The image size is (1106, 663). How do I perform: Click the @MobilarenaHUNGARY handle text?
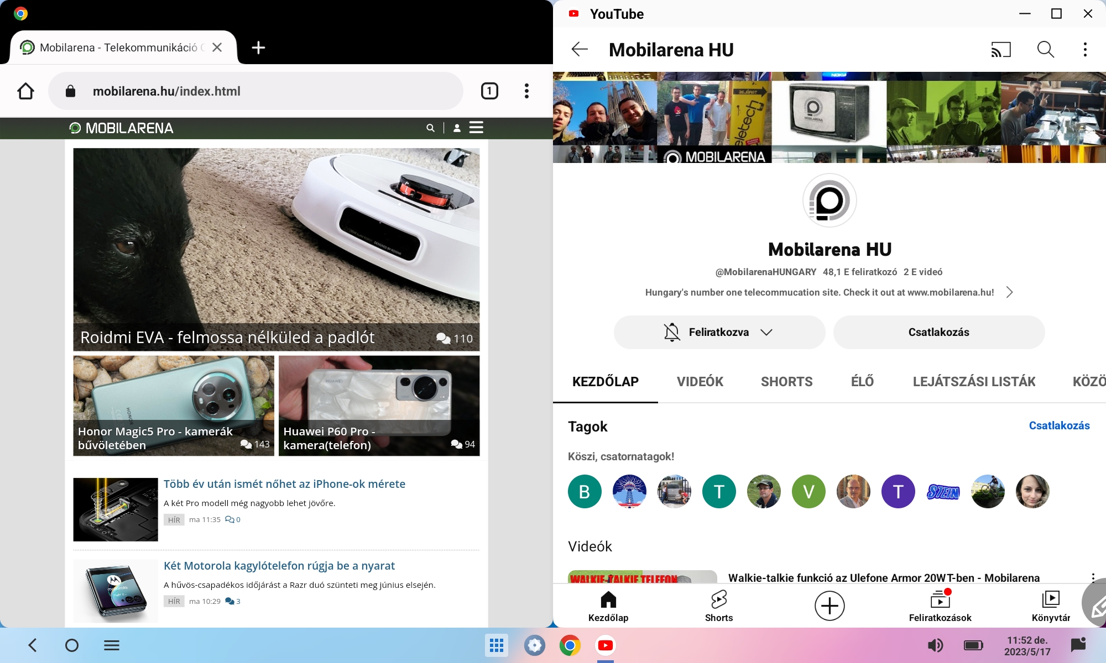click(766, 272)
